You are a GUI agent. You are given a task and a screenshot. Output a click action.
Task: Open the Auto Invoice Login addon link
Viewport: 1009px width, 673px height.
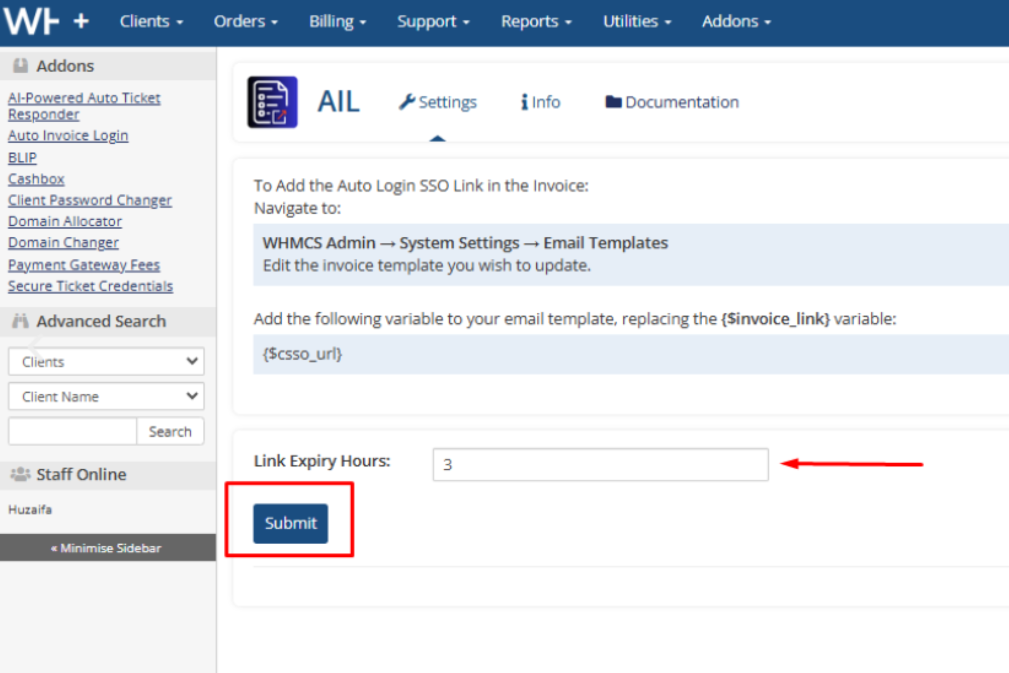tap(68, 135)
